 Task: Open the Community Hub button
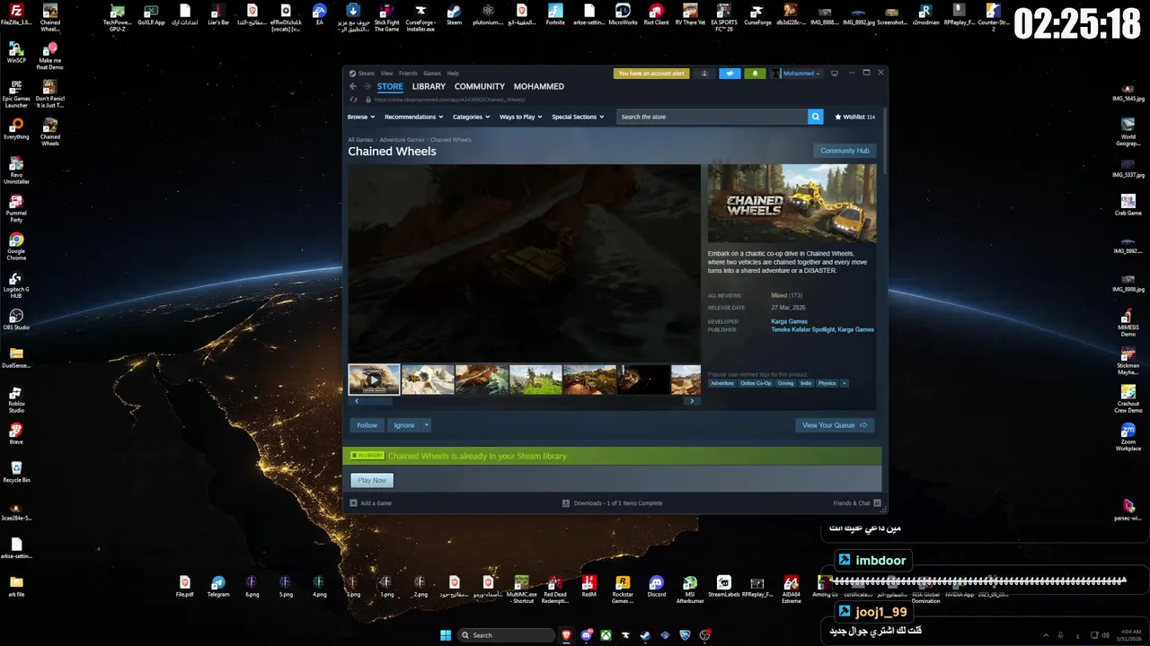pyautogui.click(x=845, y=151)
